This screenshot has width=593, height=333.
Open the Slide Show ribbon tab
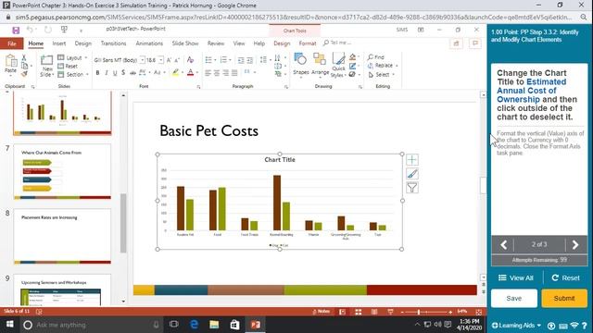185,43
